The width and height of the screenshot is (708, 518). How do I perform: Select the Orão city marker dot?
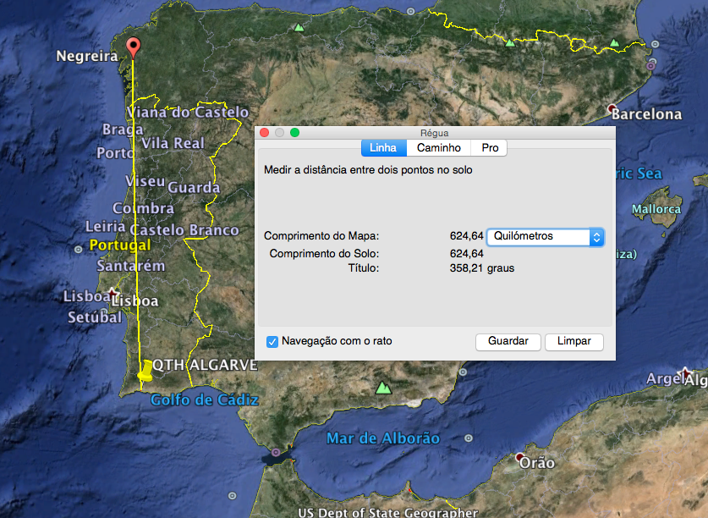[519, 457]
